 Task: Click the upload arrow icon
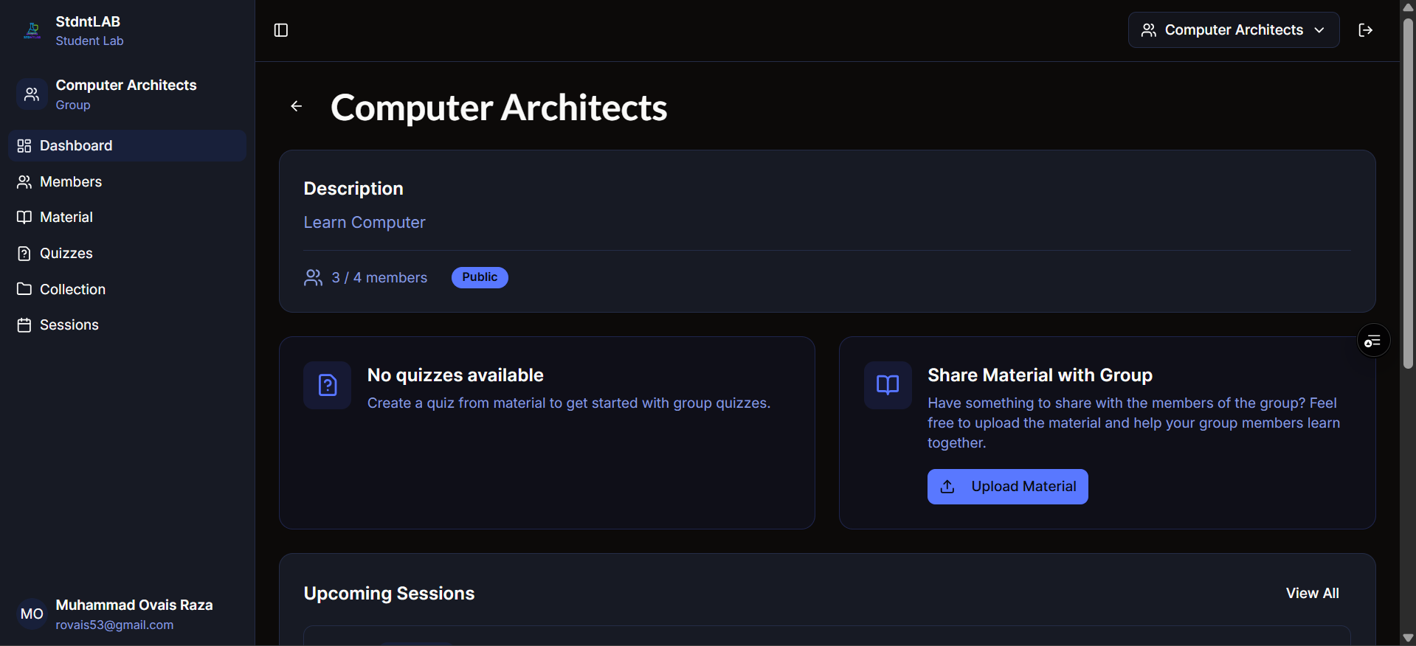[x=948, y=487]
